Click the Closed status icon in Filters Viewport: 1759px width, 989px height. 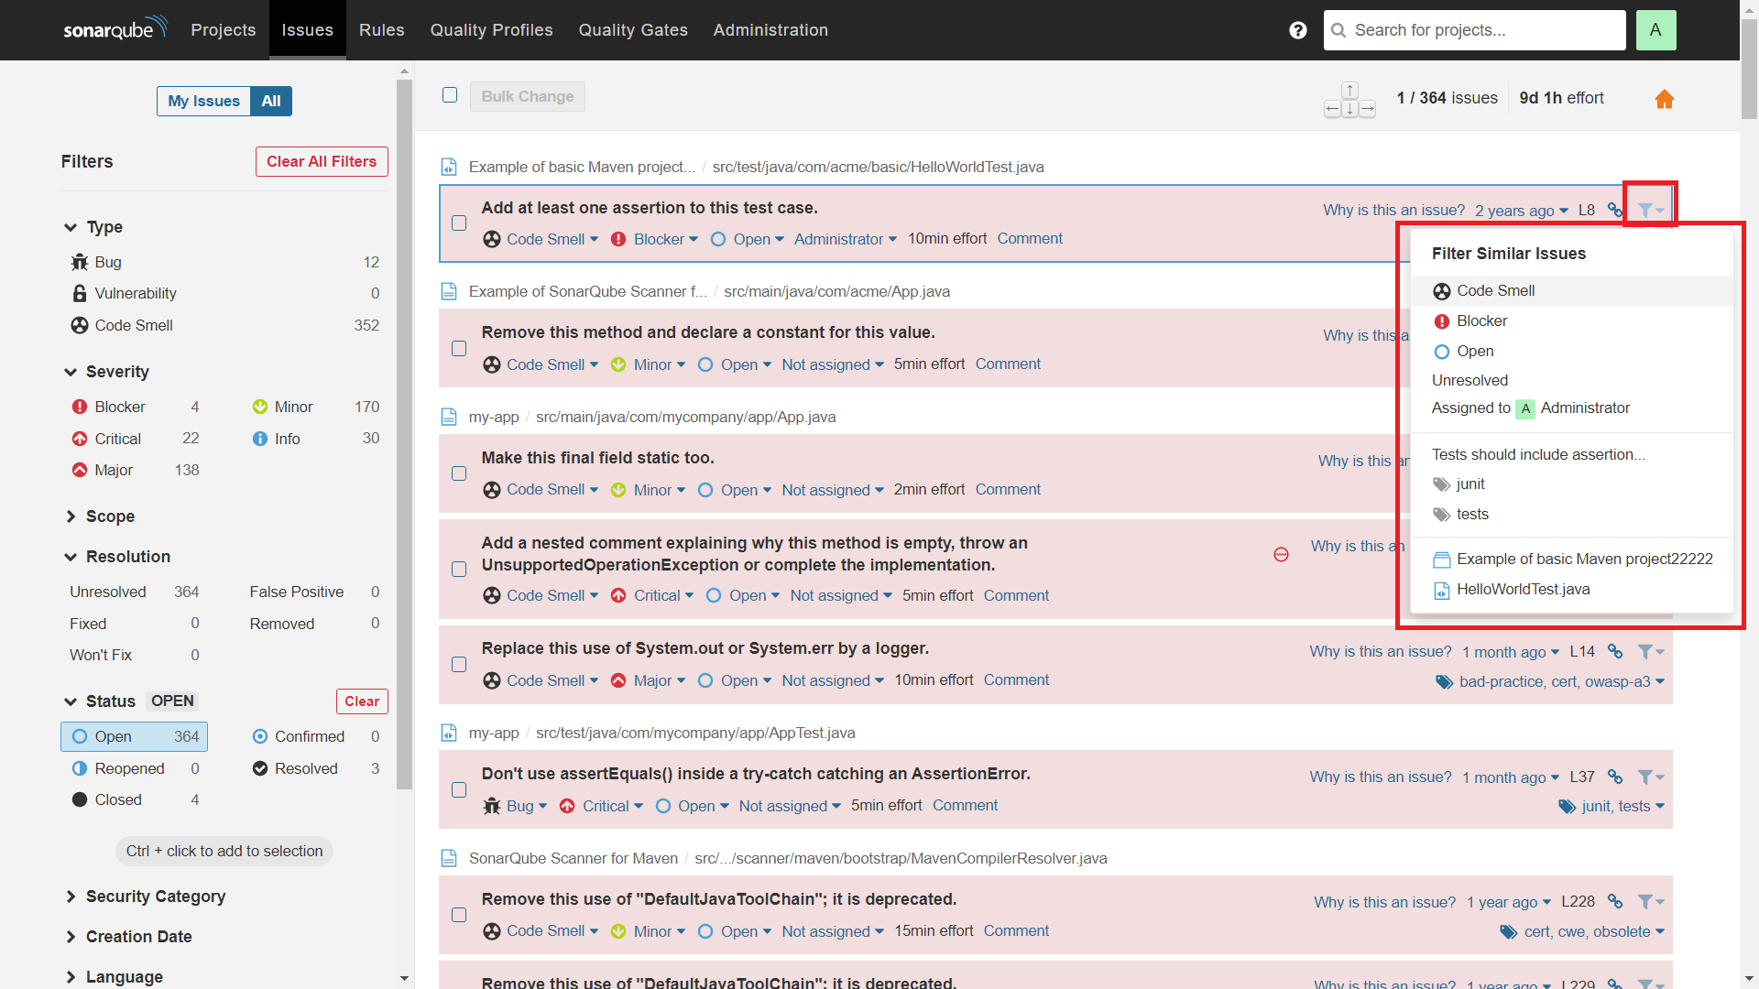[80, 799]
